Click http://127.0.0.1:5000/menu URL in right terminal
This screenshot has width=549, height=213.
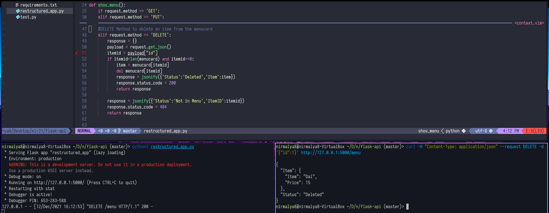[x=331, y=153]
